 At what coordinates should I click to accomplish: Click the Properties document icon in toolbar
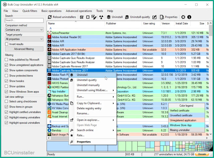pos(162,17)
